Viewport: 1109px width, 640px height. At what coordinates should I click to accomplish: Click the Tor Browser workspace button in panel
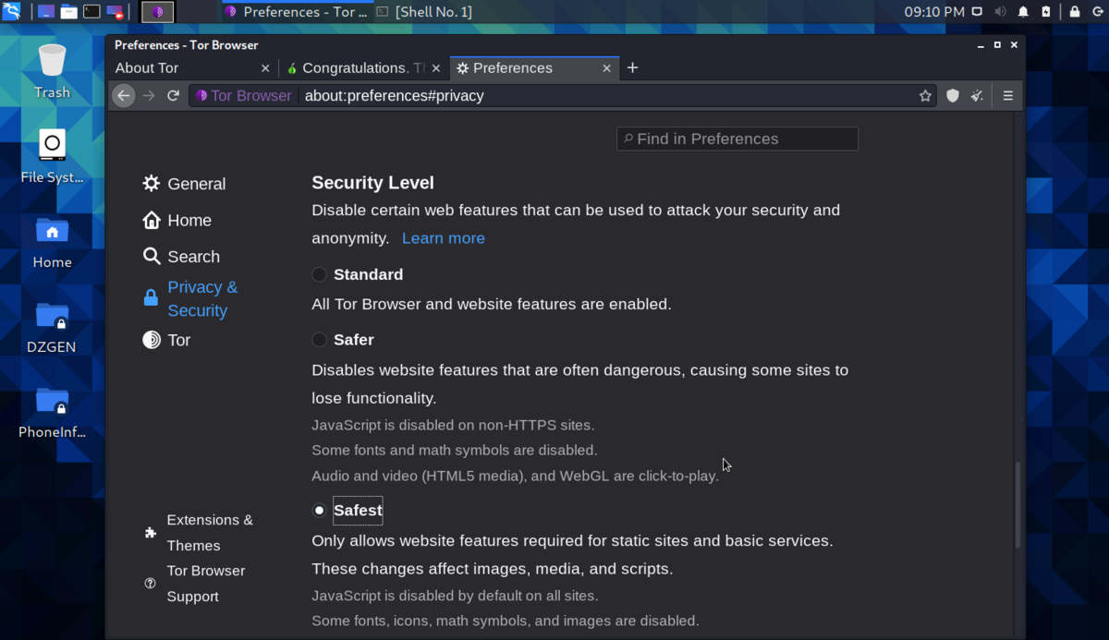click(157, 12)
